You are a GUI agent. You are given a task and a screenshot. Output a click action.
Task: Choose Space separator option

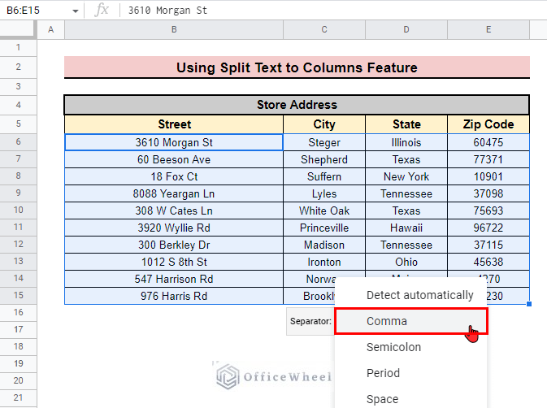[411, 398]
